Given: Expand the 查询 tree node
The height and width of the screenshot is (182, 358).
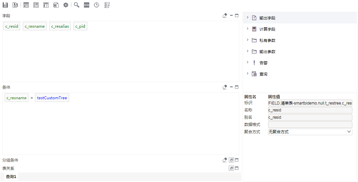Looking at the screenshot, I should coord(248,73).
